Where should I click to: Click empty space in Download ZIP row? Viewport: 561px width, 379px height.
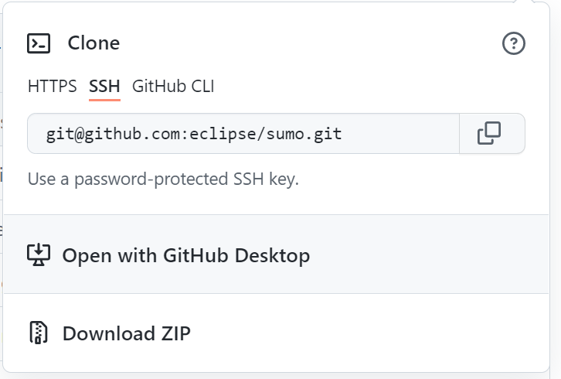coord(371,333)
